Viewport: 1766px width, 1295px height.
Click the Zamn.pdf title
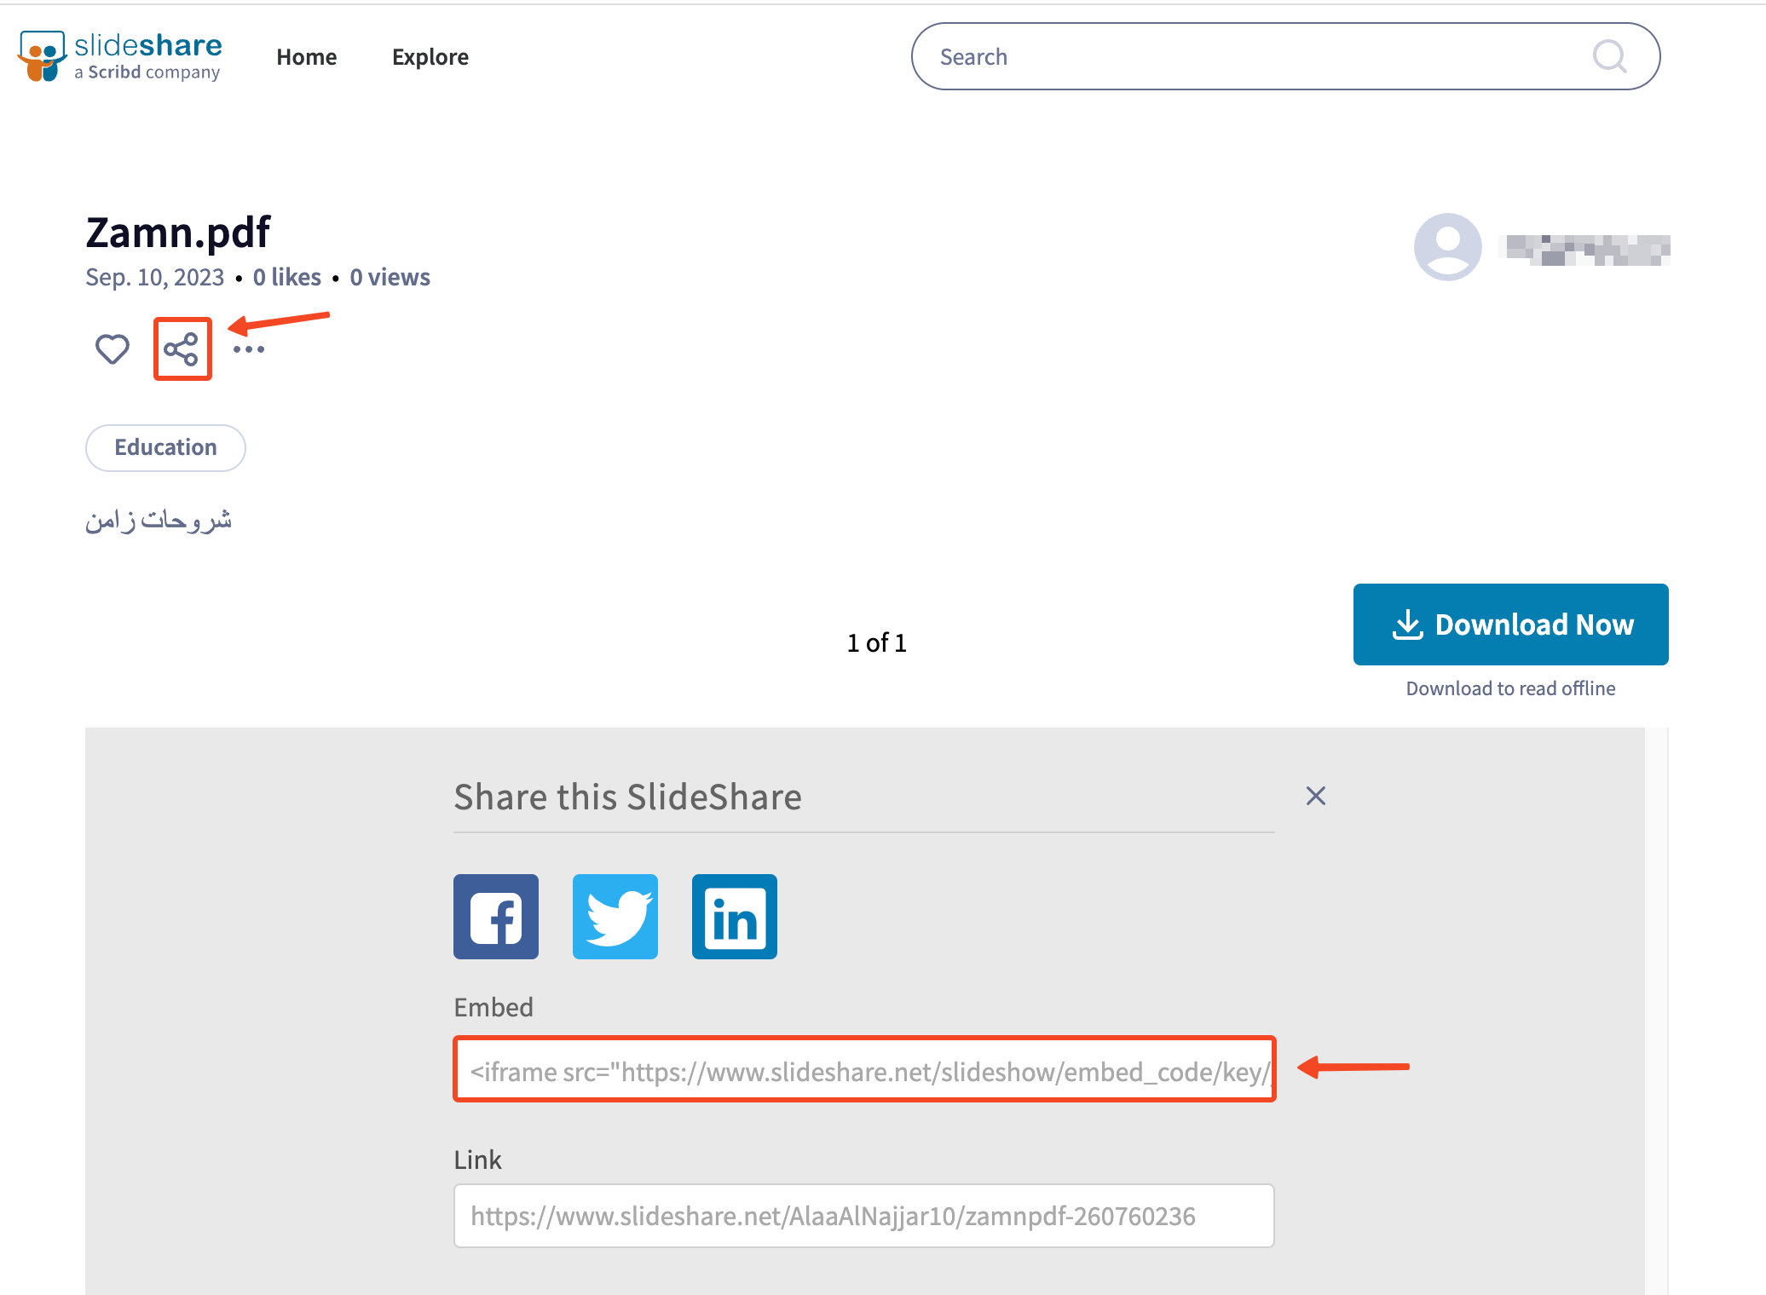pos(178,233)
